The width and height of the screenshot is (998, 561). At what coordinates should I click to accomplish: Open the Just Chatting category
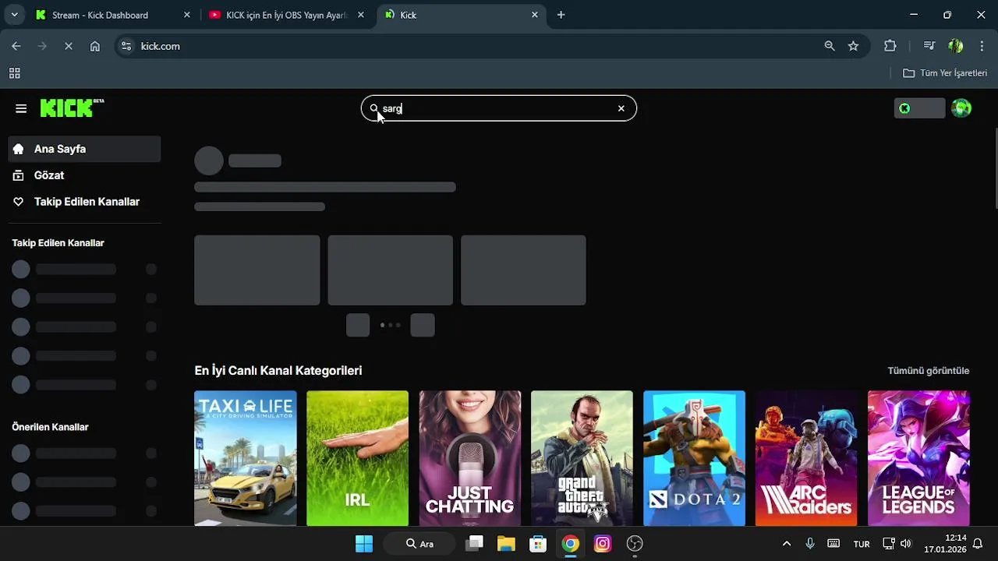pyautogui.click(x=470, y=458)
